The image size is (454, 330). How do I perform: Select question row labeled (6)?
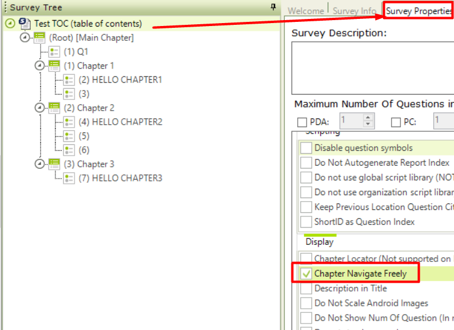84,150
